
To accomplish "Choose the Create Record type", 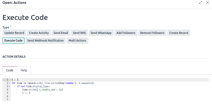I will pyautogui.click(x=179, y=33).
